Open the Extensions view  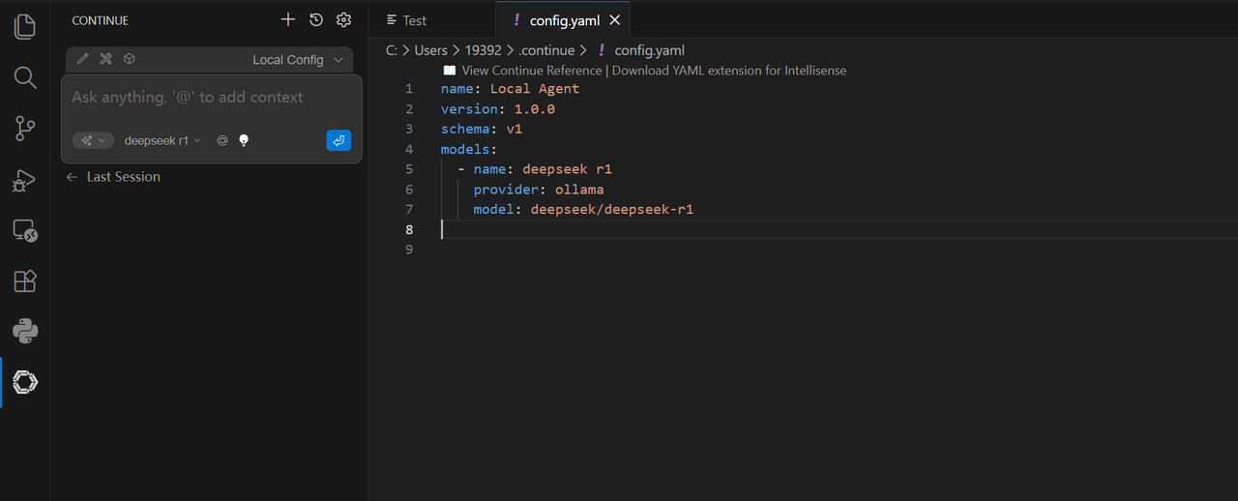(x=25, y=281)
